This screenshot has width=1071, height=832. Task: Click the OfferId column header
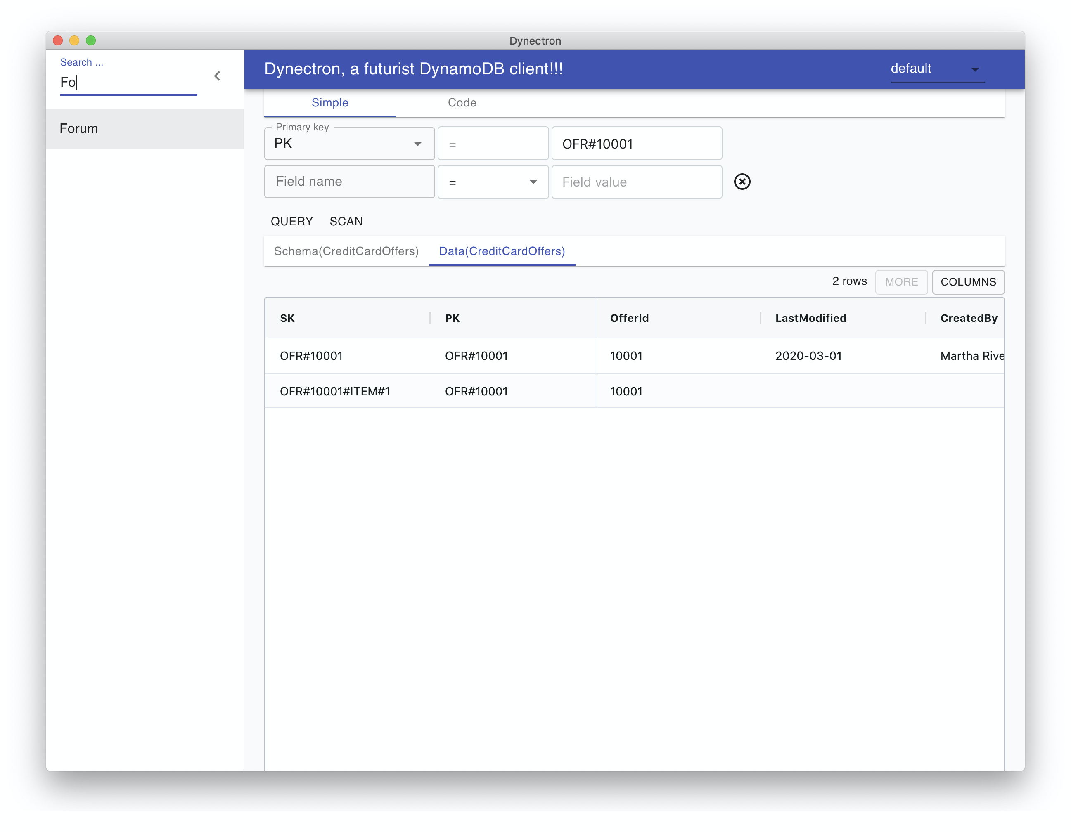pos(629,318)
